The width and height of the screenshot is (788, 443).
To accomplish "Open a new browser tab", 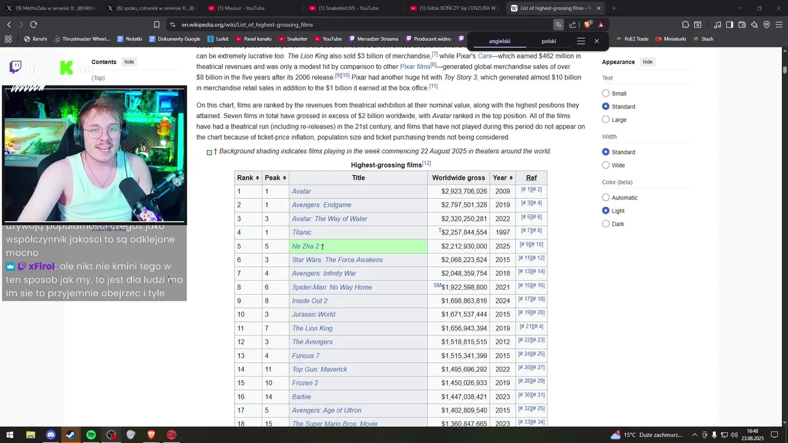I will [x=614, y=8].
